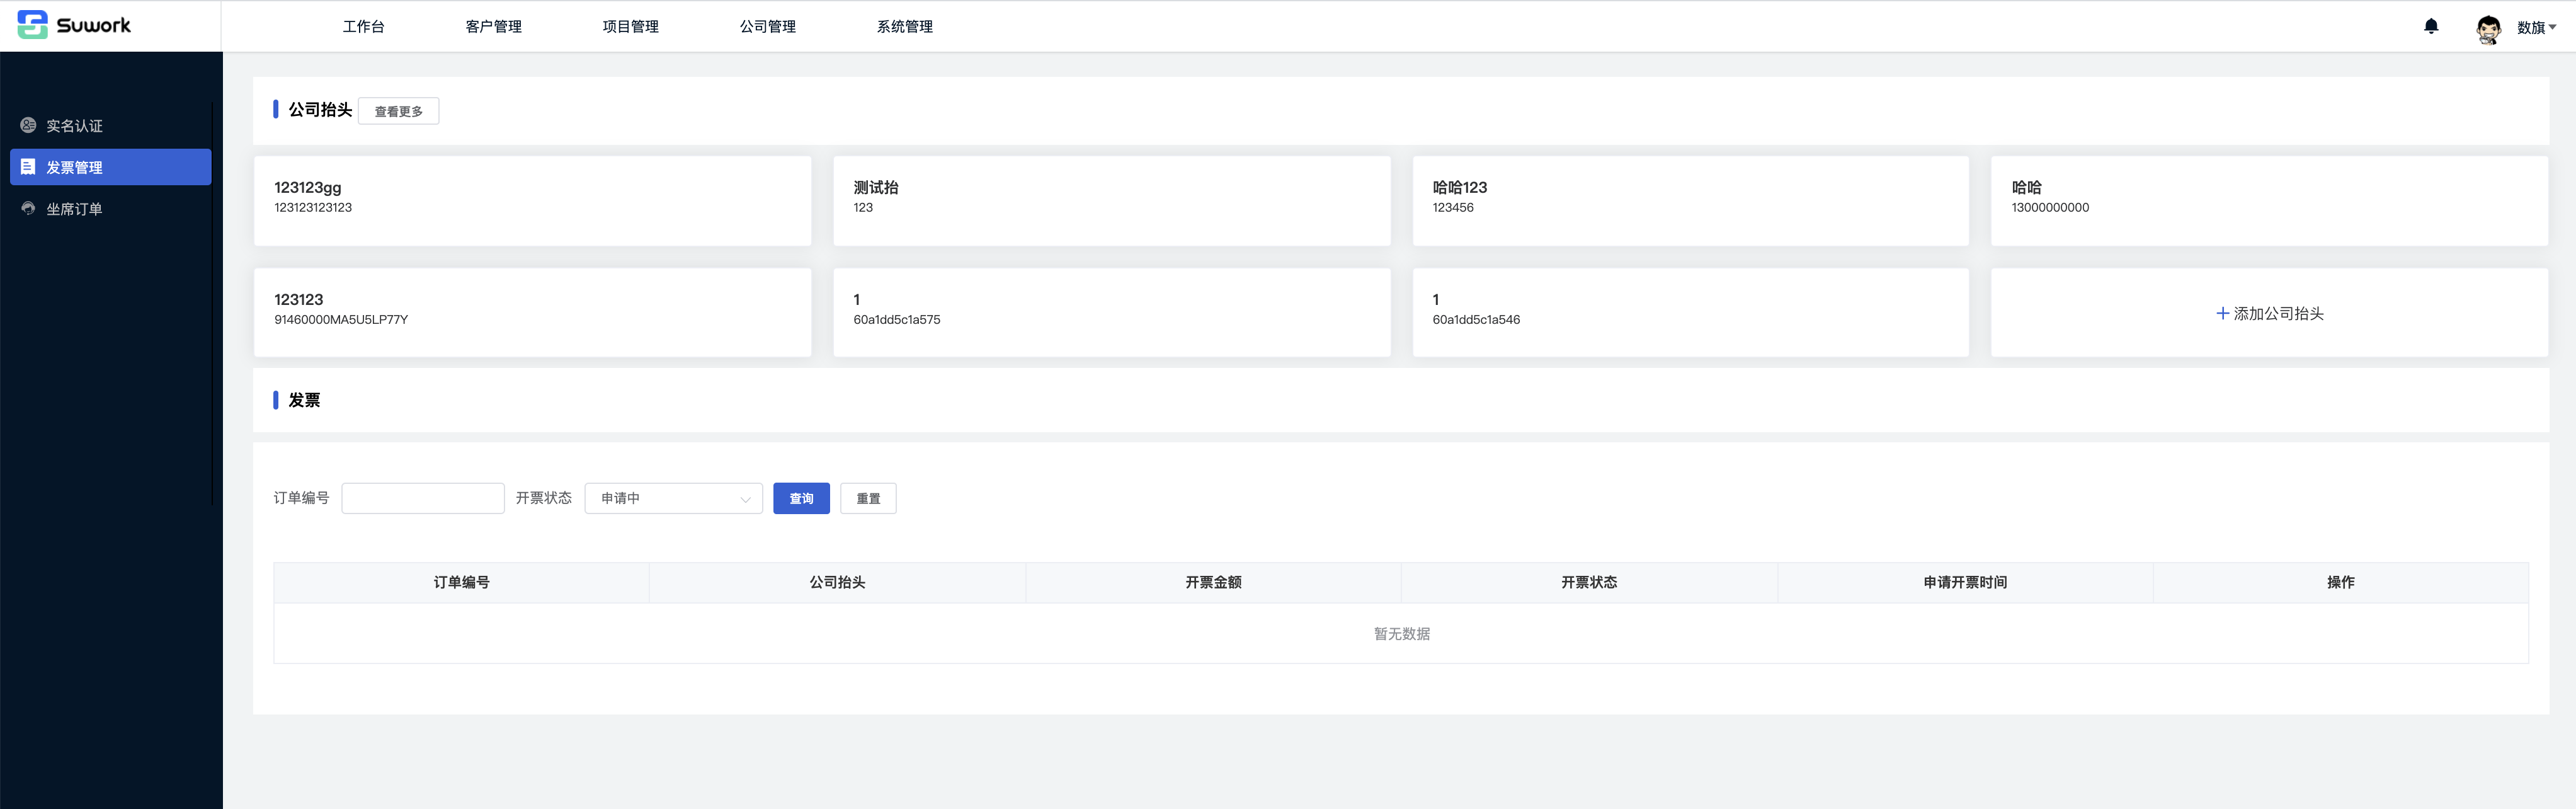Click the 操作 column header

[2340, 582]
